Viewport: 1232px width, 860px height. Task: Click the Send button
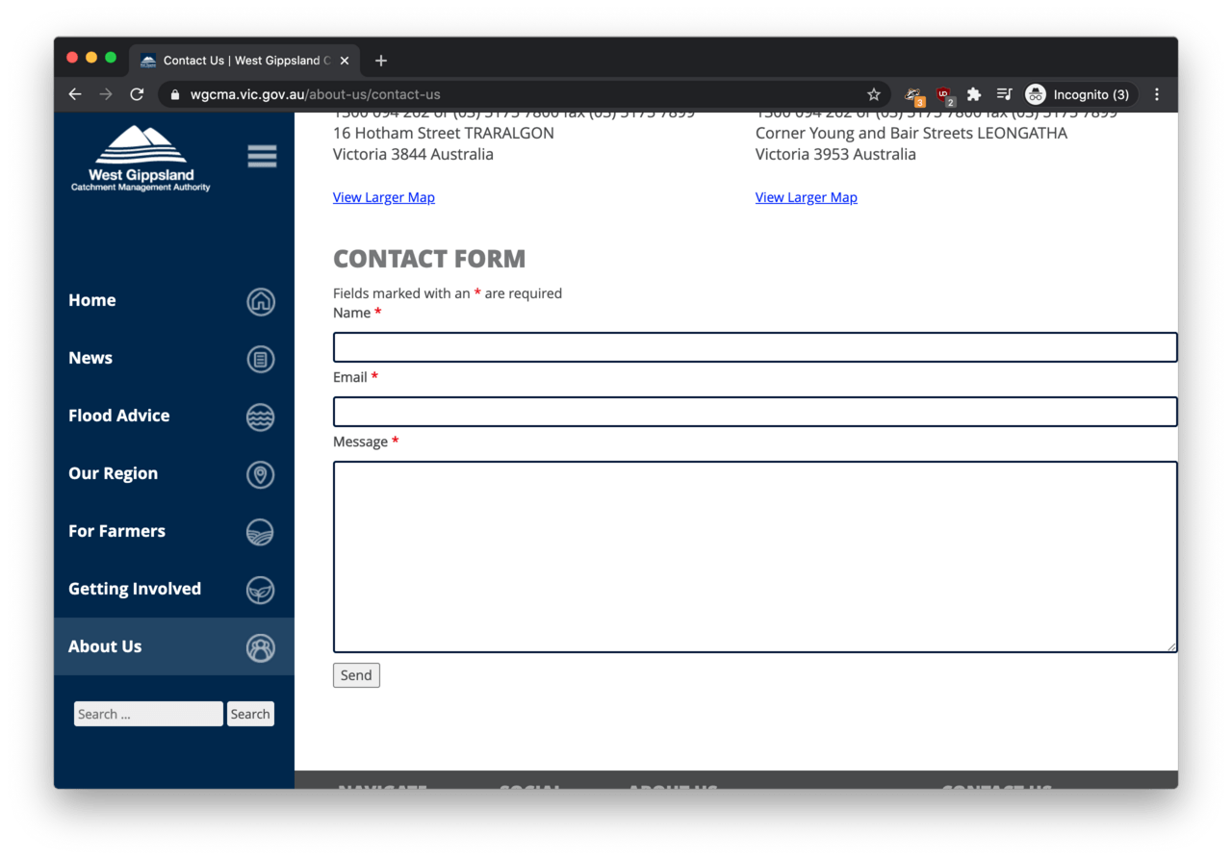tap(356, 675)
